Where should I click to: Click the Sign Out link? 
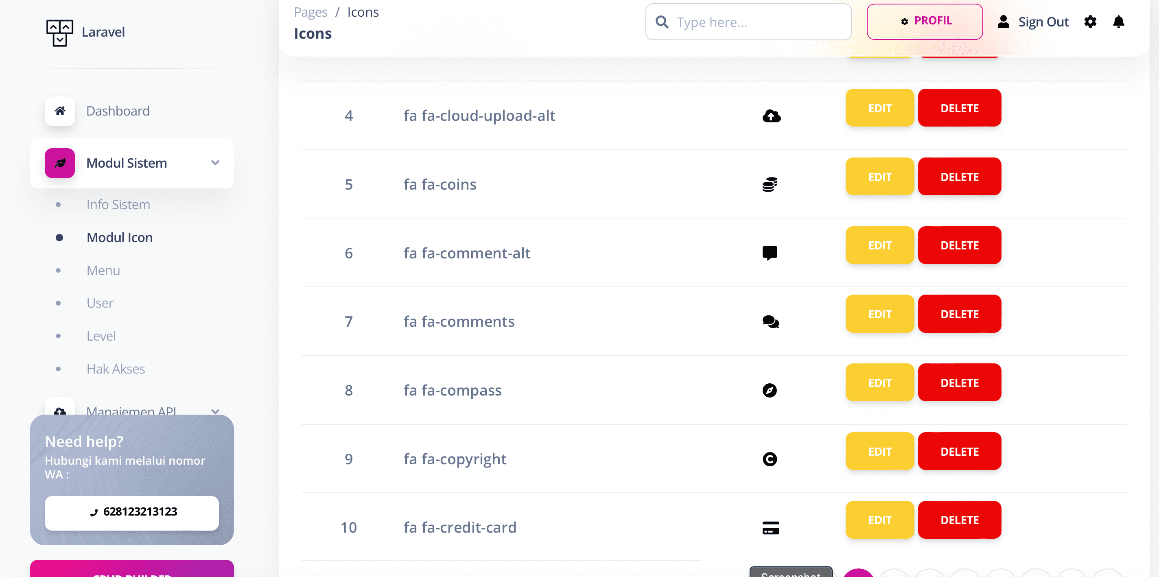point(1043,22)
